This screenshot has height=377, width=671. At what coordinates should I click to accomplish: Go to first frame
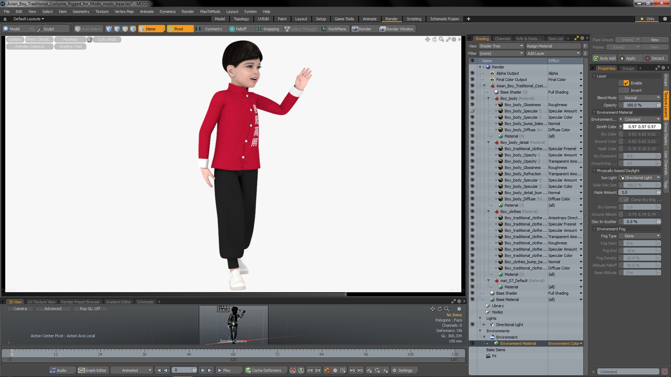click(158, 370)
